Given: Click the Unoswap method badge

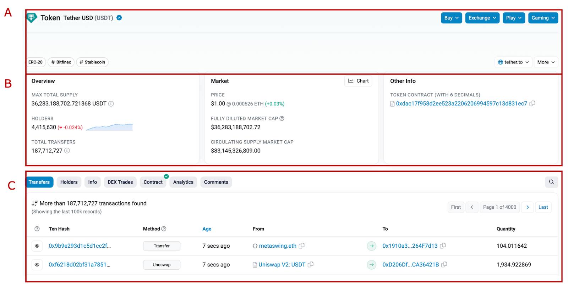Looking at the screenshot, I should pos(162,265).
